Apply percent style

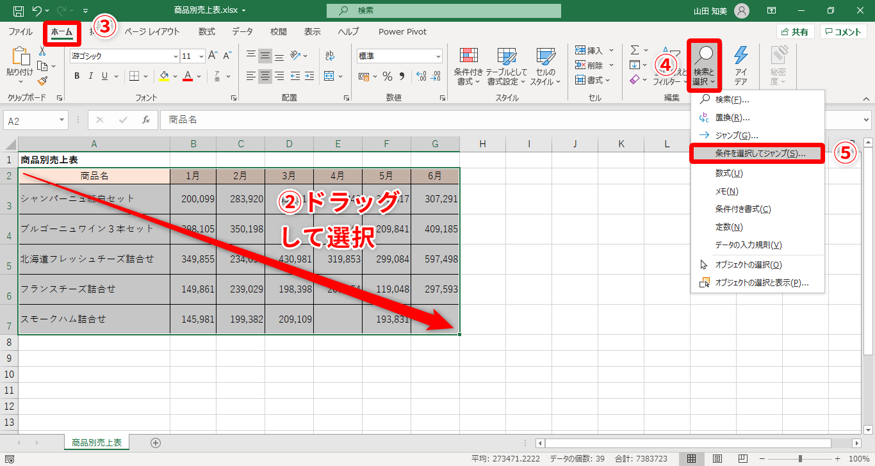point(388,76)
